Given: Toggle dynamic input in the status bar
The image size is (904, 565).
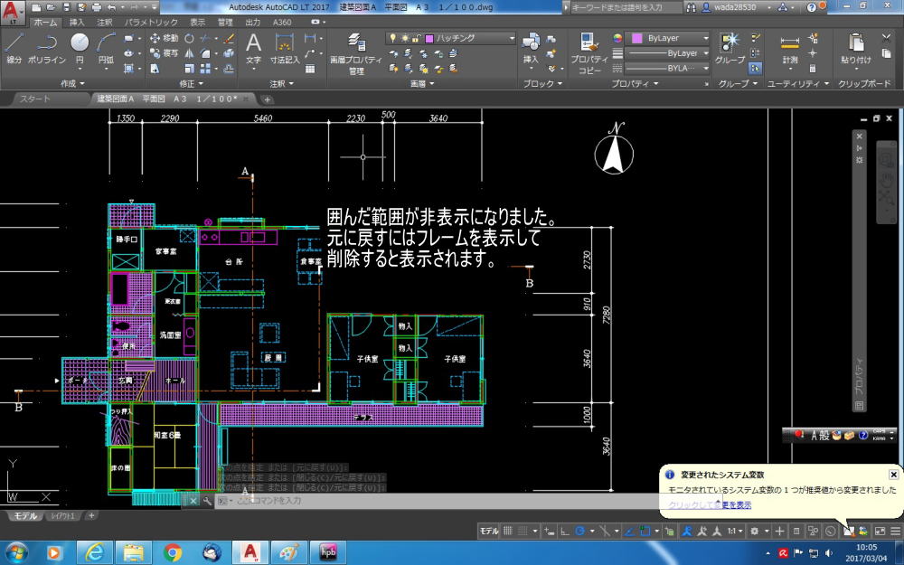Looking at the screenshot, I should pos(549,531).
